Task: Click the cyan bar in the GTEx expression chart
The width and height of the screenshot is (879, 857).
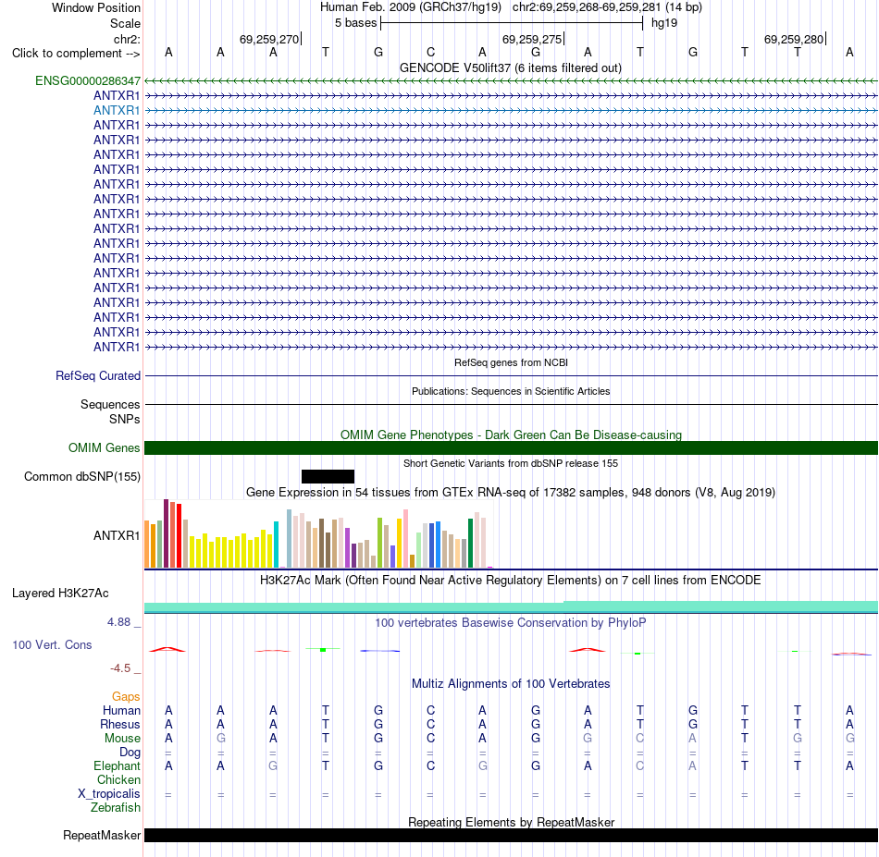Action: (276, 545)
